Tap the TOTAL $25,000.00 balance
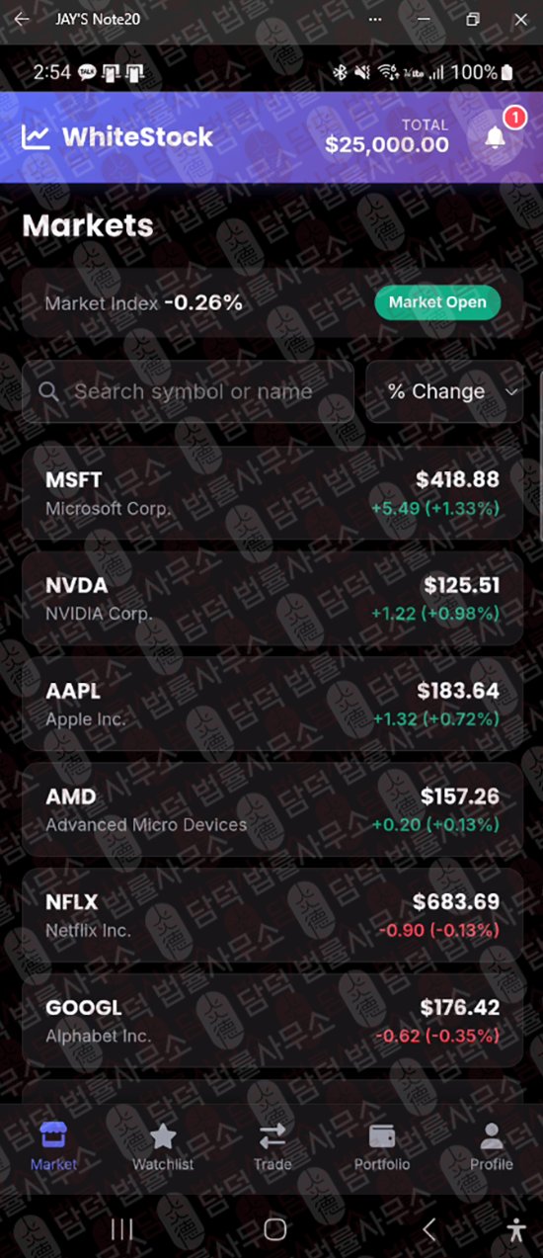The image size is (543, 1258). click(387, 136)
